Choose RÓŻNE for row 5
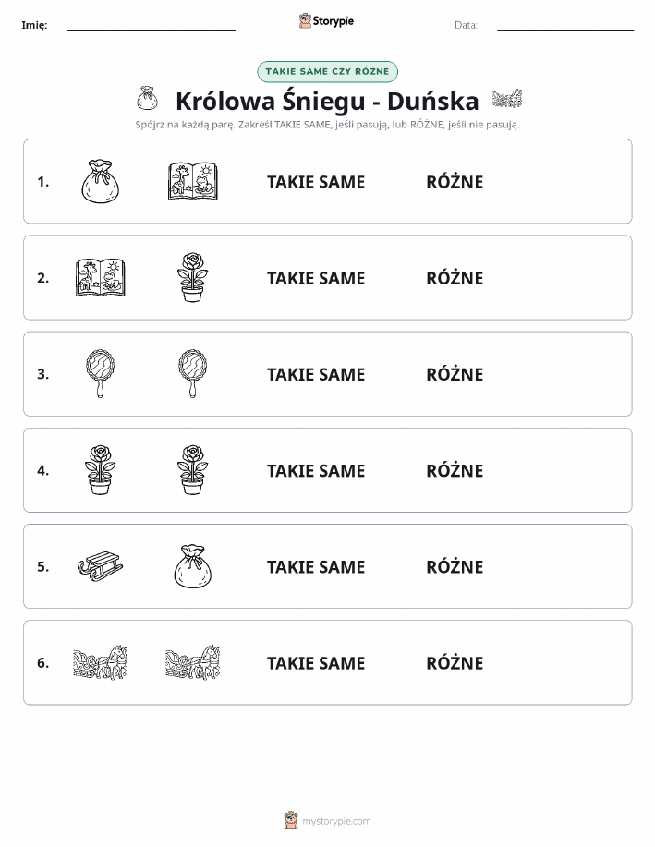Image resolution: width=655 pixels, height=847 pixels. (x=455, y=566)
